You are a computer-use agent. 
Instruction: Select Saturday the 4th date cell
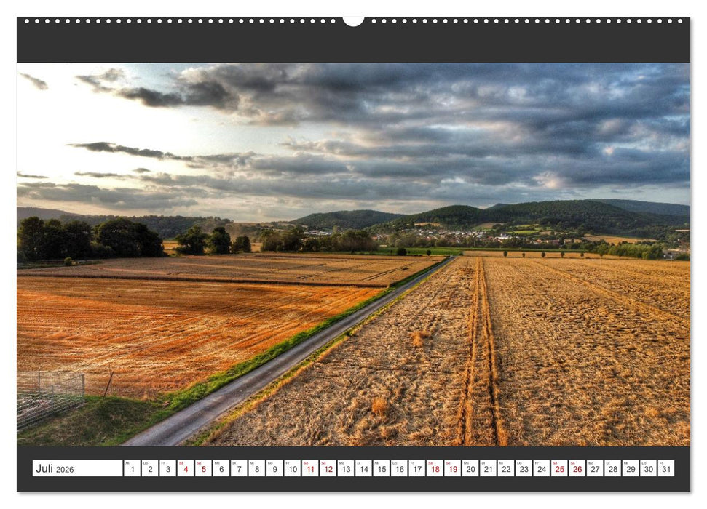coord(185,468)
